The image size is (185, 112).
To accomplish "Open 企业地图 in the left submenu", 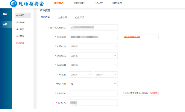I will point(20,29).
